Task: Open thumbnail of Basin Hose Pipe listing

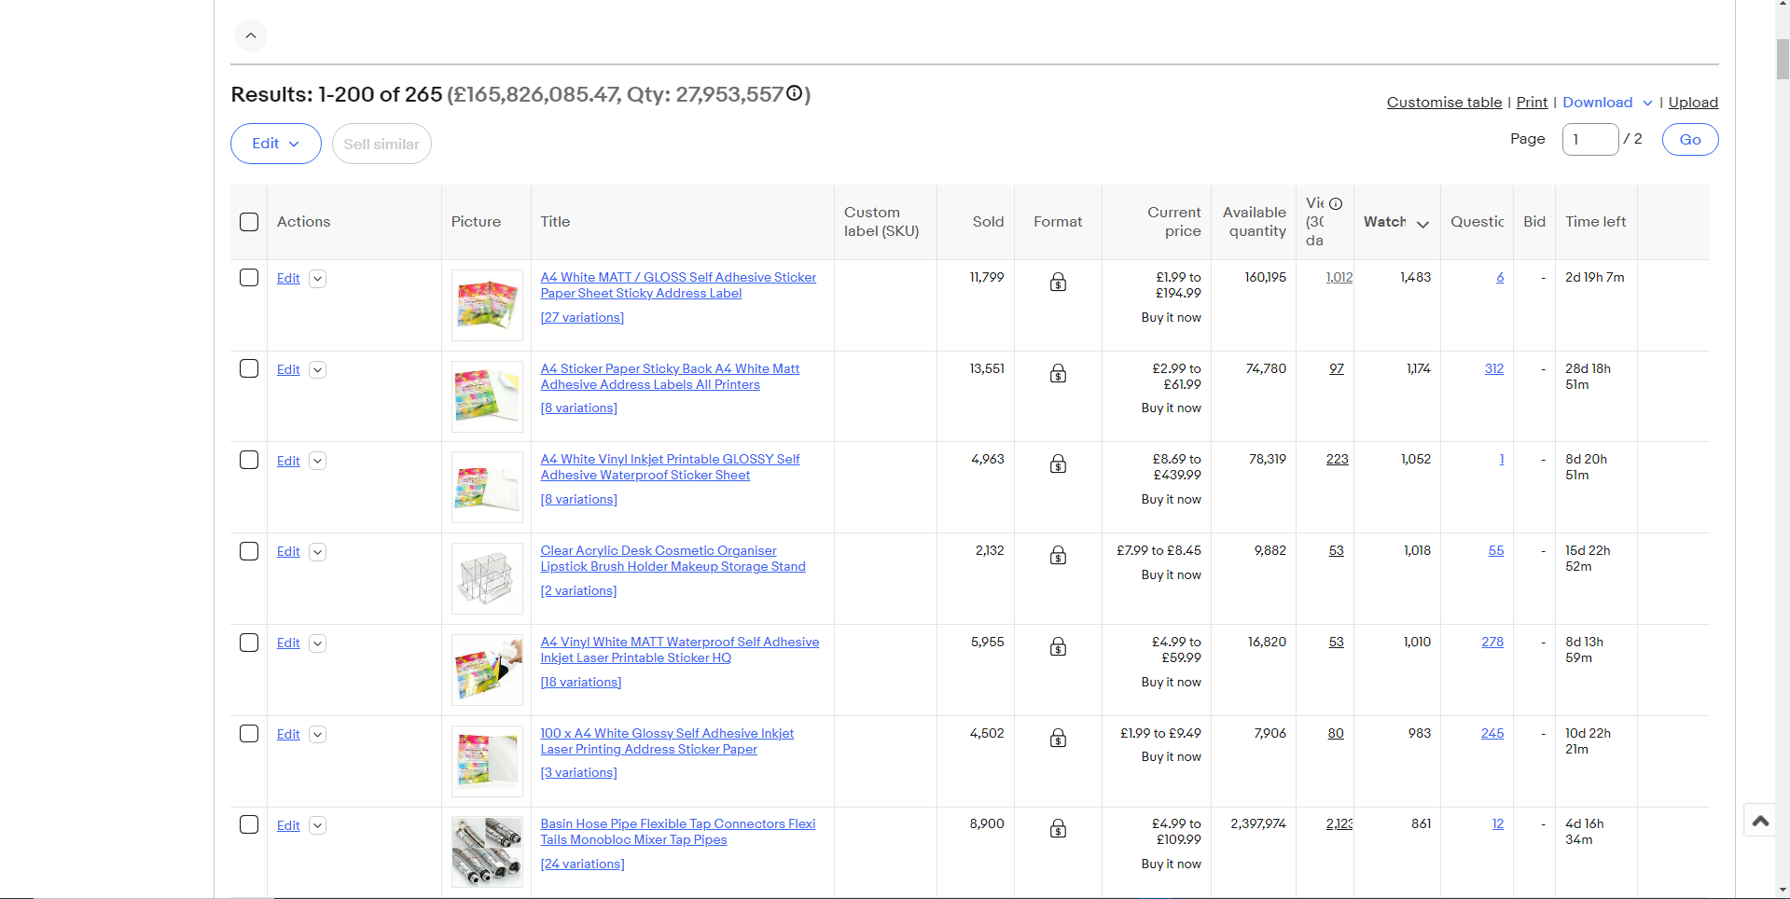Action: pos(487,851)
